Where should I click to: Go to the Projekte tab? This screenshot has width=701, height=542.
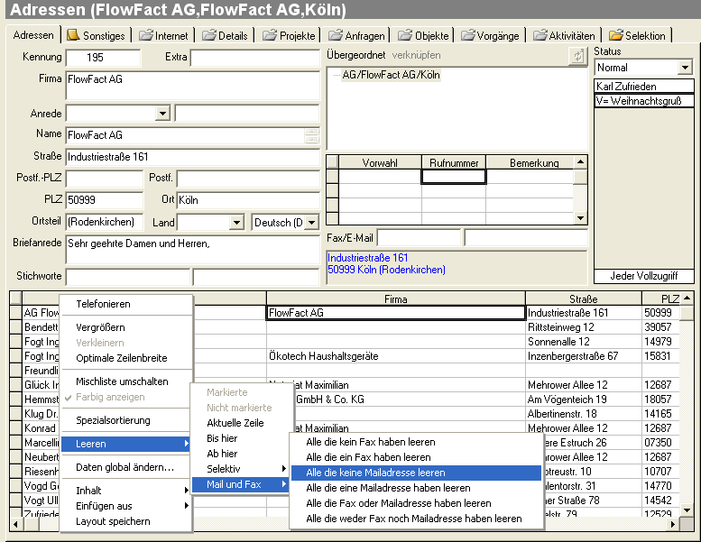(x=290, y=36)
